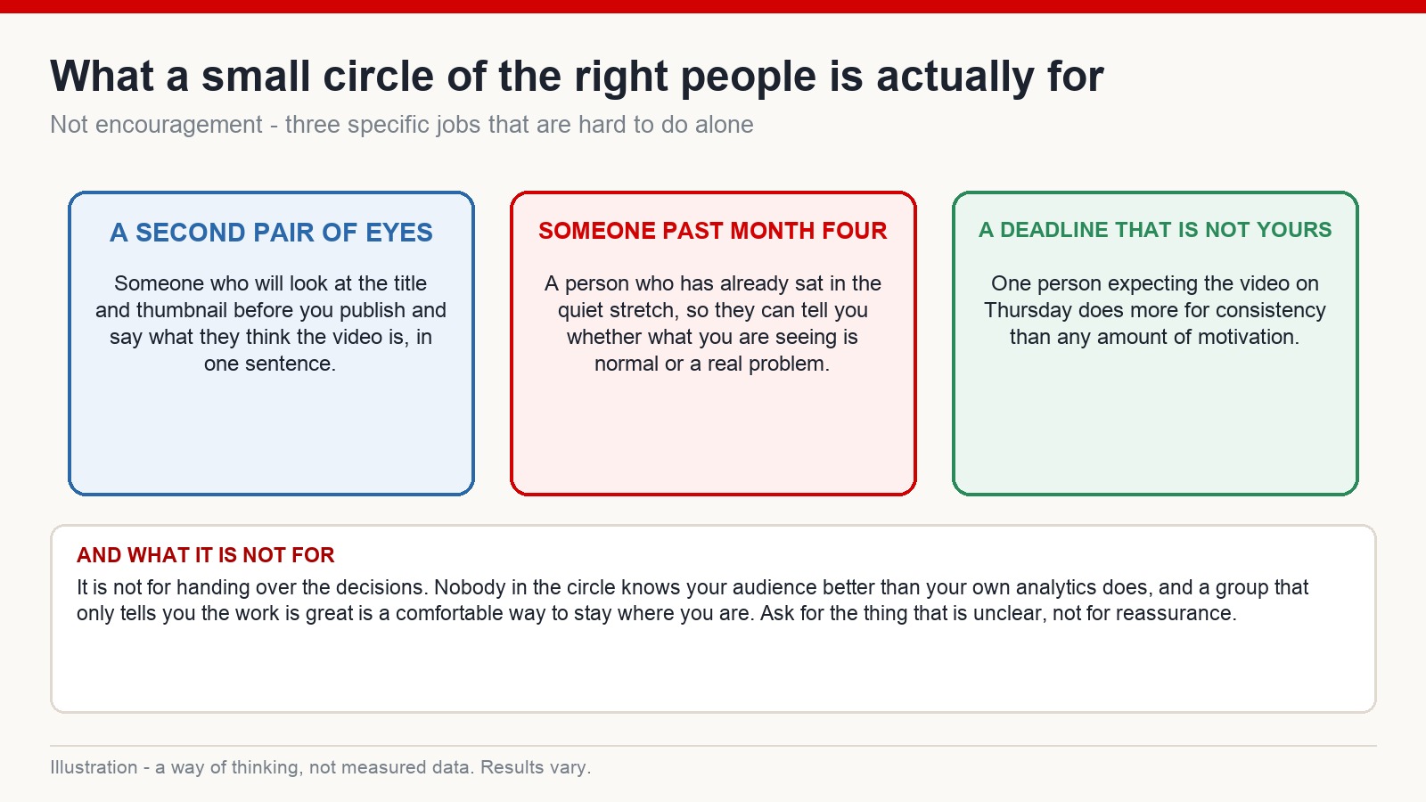Select the subtitle 'Not encouragement' line
Screen dimensions: 1426x802
402,125
